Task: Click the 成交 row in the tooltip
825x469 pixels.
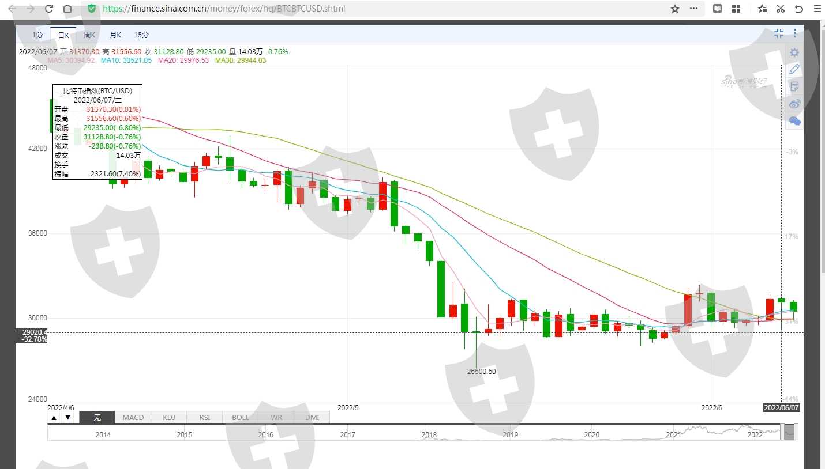Action: tap(97, 156)
